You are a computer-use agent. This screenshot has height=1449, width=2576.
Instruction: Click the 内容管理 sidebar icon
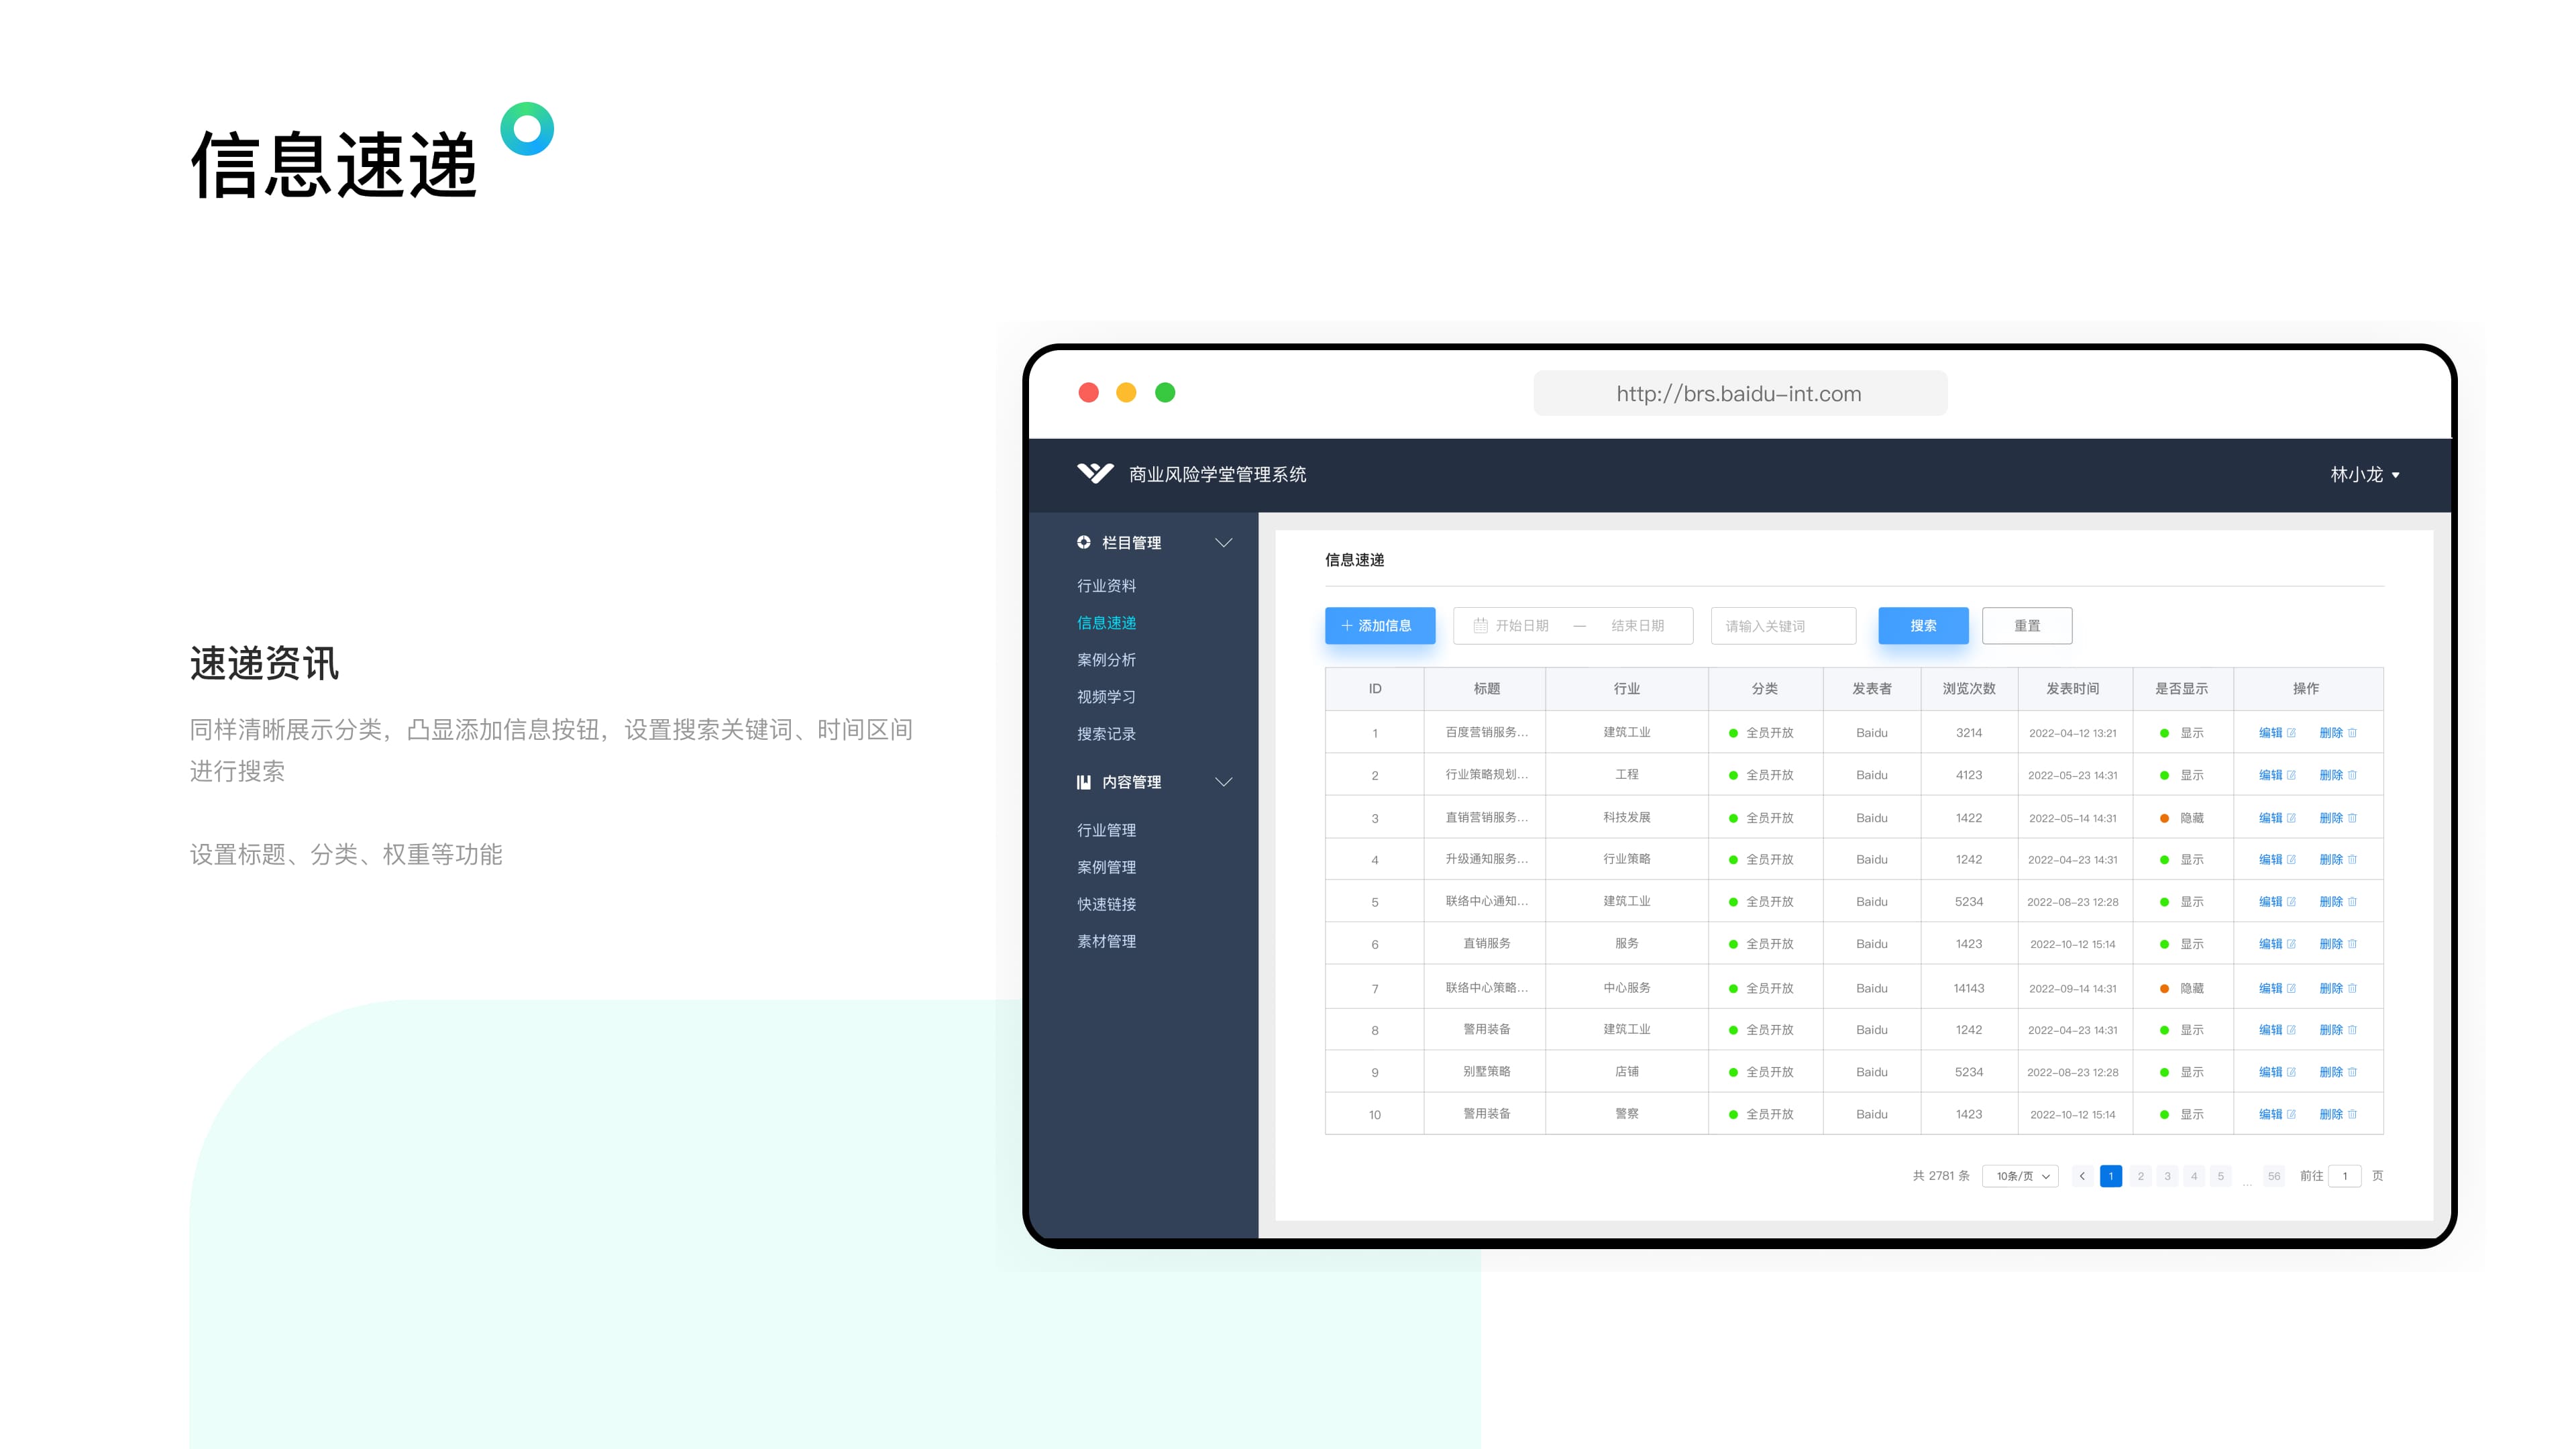1083,782
